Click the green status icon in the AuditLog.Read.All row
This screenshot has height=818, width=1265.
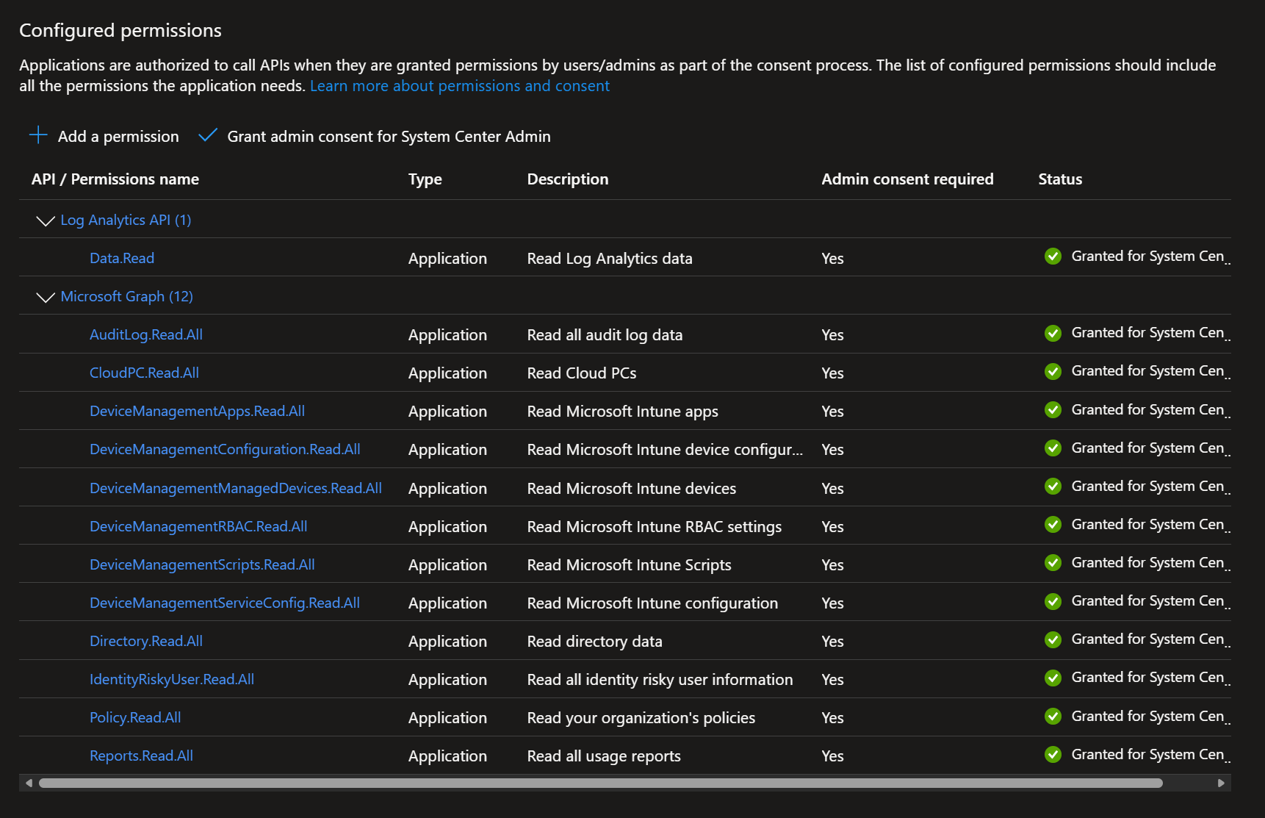1053,333
